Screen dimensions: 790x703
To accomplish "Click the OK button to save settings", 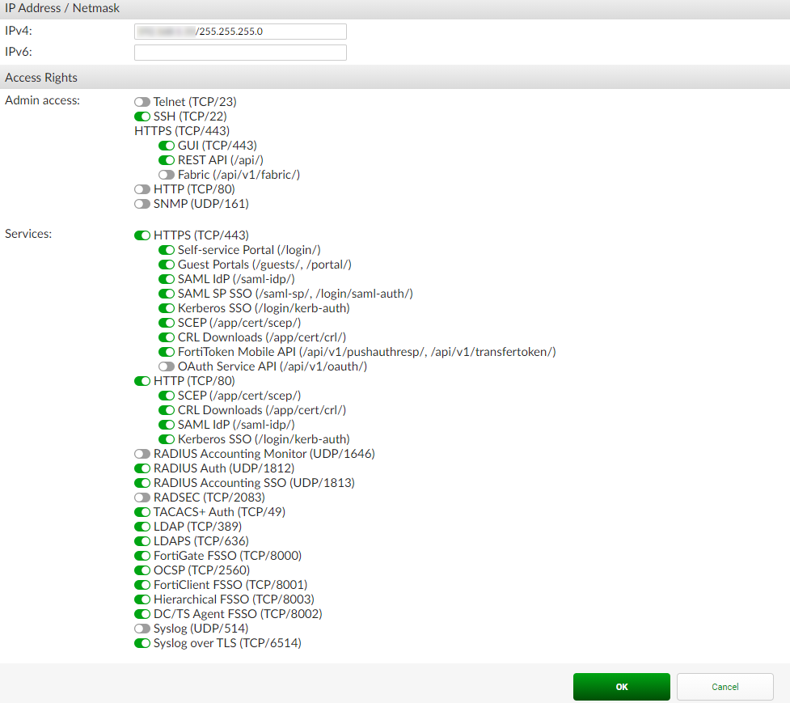I will (621, 686).
